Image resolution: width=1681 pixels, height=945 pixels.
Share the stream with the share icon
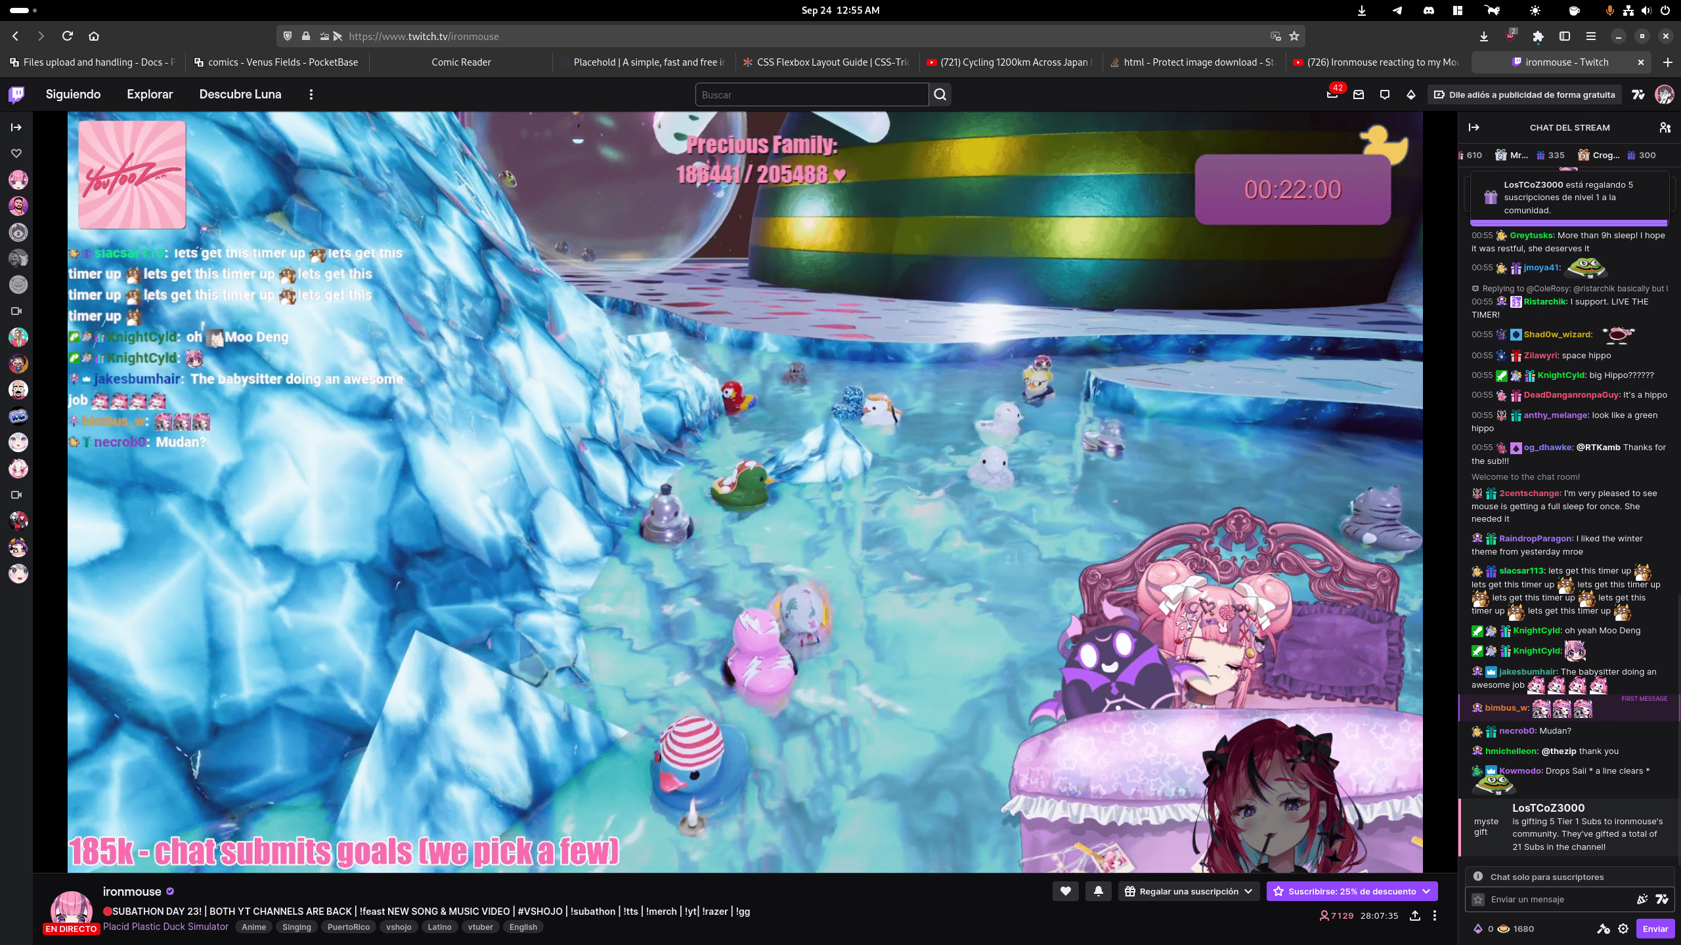pos(1415,915)
